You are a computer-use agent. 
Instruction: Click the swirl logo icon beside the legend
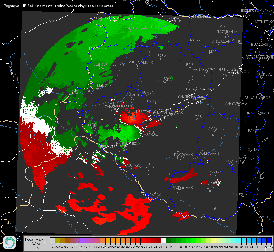10,242
